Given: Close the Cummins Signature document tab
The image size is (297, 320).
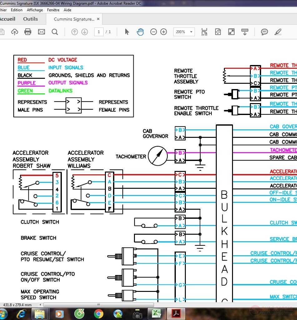Looking at the screenshot, I should (98, 19).
